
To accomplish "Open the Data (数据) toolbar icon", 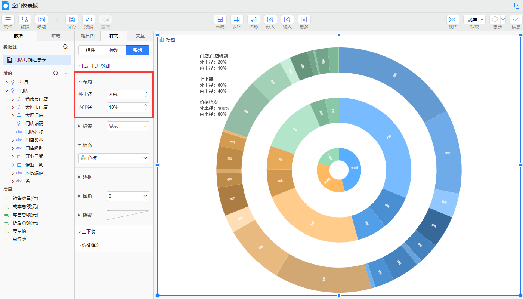I will tap(25, 20).
